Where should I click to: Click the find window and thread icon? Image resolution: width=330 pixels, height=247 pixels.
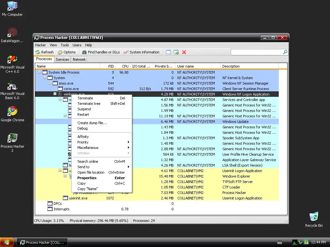[x=176, y=52]
